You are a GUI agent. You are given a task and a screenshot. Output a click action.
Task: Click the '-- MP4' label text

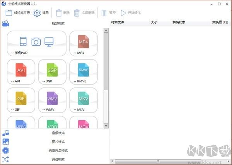tap(79, 53)
